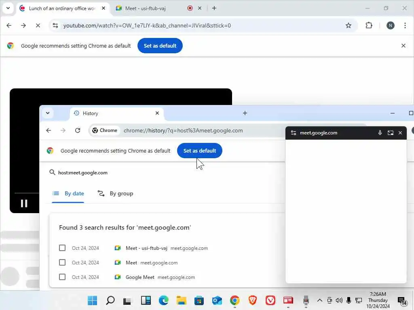Open the N profile avatar
414x310 pixels.
click(391, 25)
